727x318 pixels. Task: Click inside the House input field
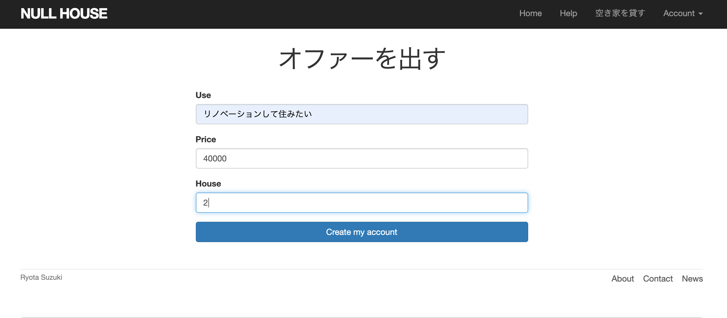(x=361, y=202)
